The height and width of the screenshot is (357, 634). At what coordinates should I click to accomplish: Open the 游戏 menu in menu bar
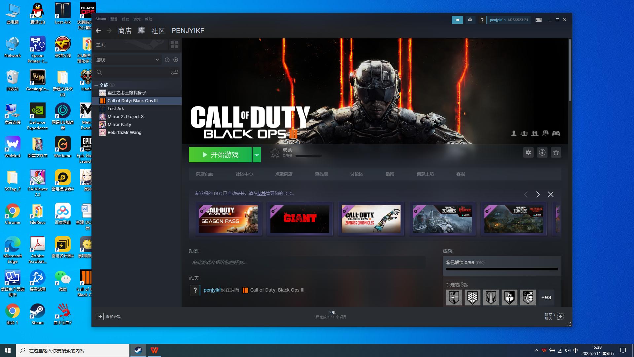137,19
